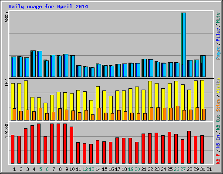
Task: Click day label 30 on the x-axis
Action: click(203, 169)
